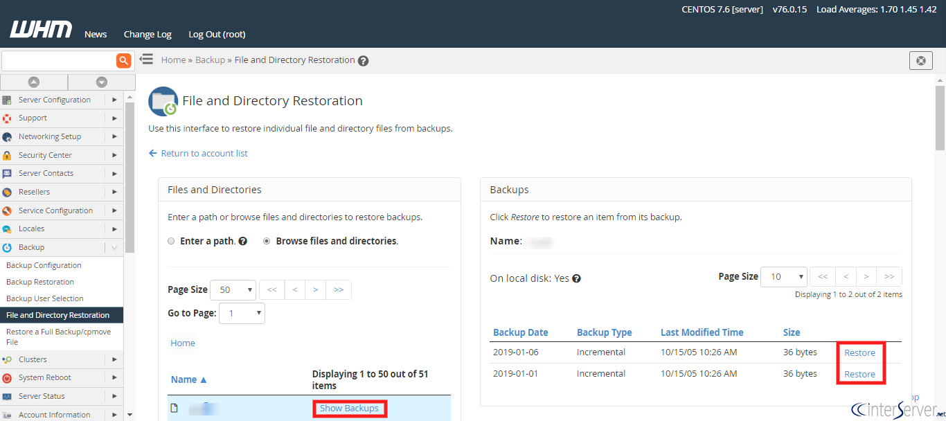The image size is (946, 421).
Task: Open the News menu item
Action: (x=96, y=35)
